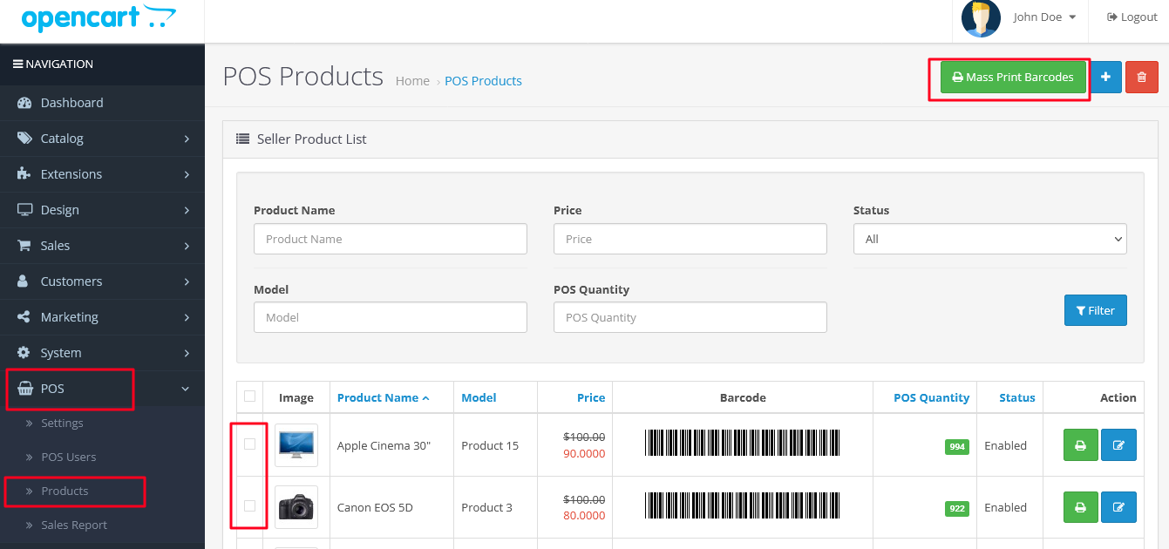Screen dimensions: 1169x549
Task: Open the Dashboard menu item
Action: (102, 103)
